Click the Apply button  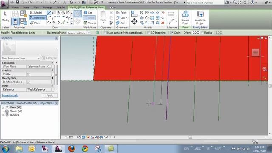(50, 96)
